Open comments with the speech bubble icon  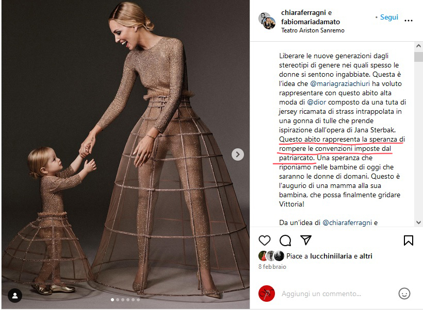tap(285, 240)
